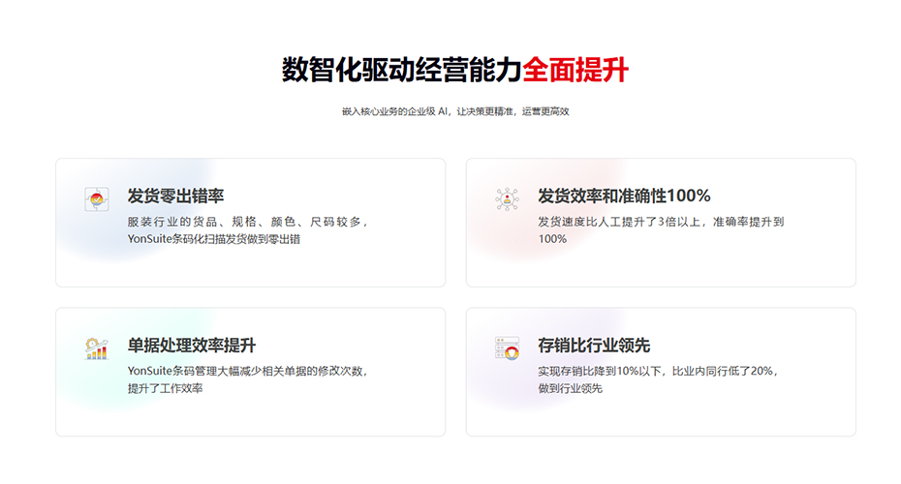The width and height of the screenshot is (901, 484).
Task: Open the 发货零出错率 card title
Action: 175,197
